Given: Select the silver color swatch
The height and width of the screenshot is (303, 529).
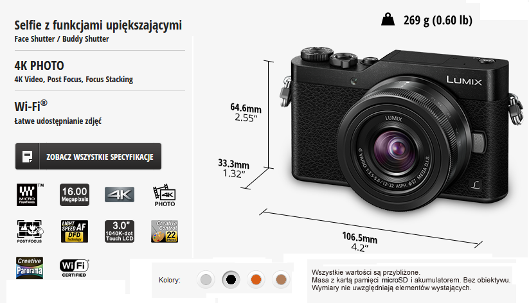Looking at the screenshot, I should (x=206, y=279).
